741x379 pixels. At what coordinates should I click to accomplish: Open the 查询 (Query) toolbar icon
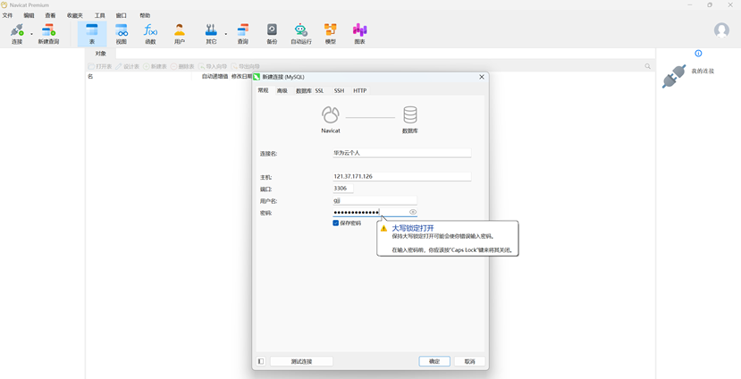coord(242,34)
